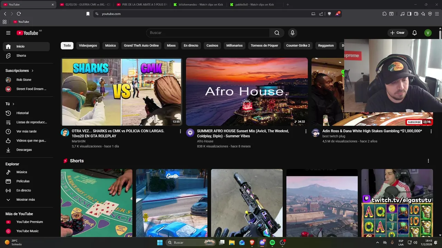442x248 pixels.
Task: Open Listas de reproducción in sidebar
Action: click(x=26, y=122)
